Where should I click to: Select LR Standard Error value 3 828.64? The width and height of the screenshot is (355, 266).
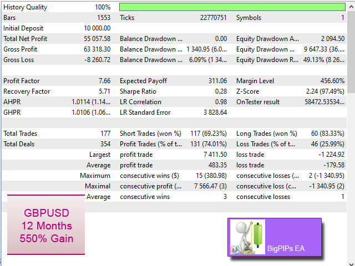[x=215, y=112]
